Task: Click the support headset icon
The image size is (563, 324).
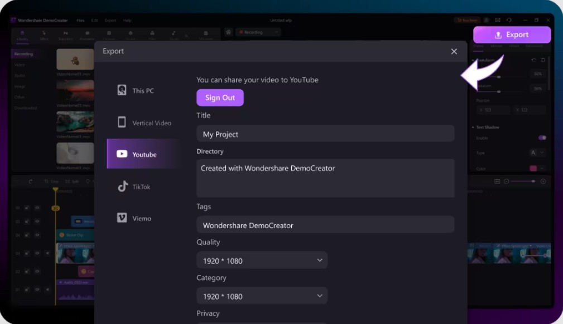Action: pyautogui.click(x=509, y=20)
